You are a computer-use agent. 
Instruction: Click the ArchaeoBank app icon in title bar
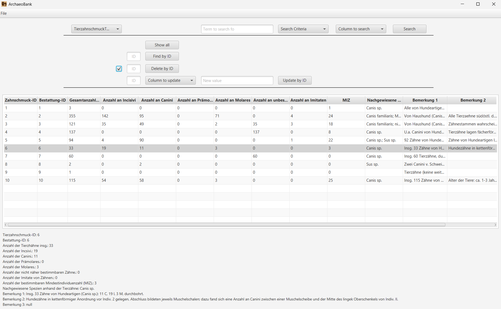coord(4,4)
